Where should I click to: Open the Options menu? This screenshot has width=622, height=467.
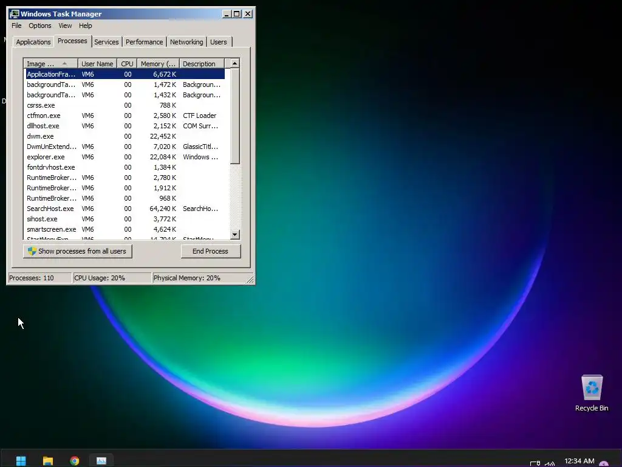pyautogui.click(x=39, y=26)
